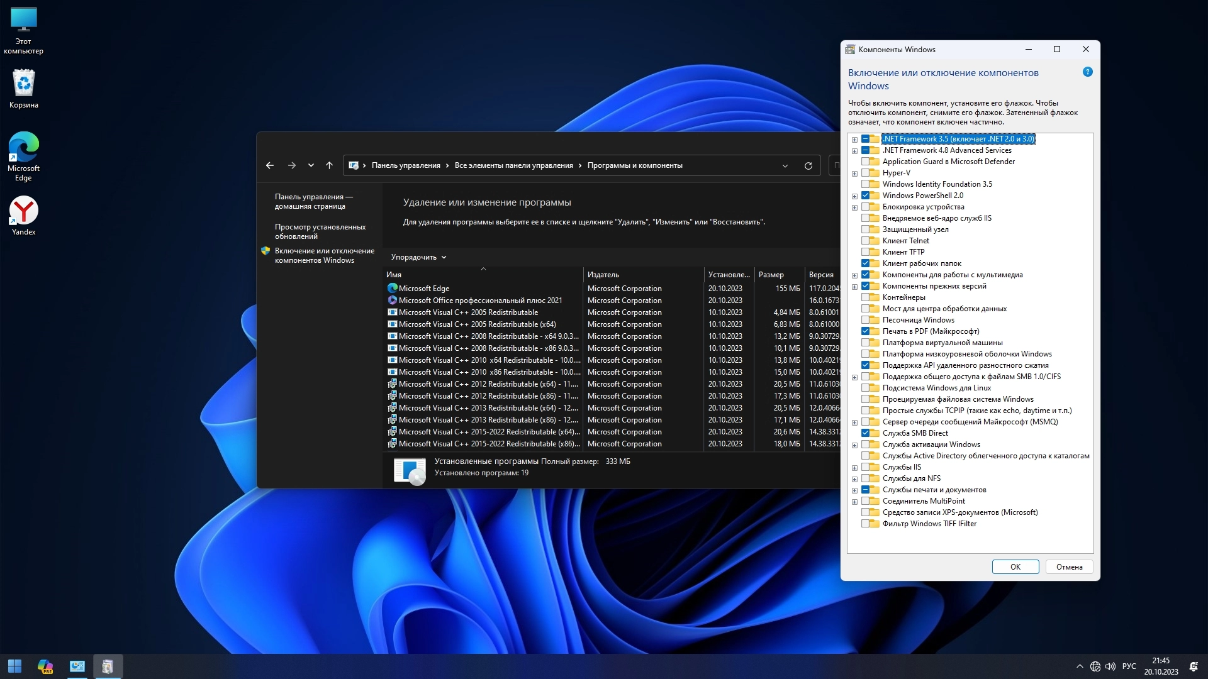Viewport: 1208px width, 679px height.
Task: Open the Просмотр установленных обновлений link
Action: tap(320, 231)
